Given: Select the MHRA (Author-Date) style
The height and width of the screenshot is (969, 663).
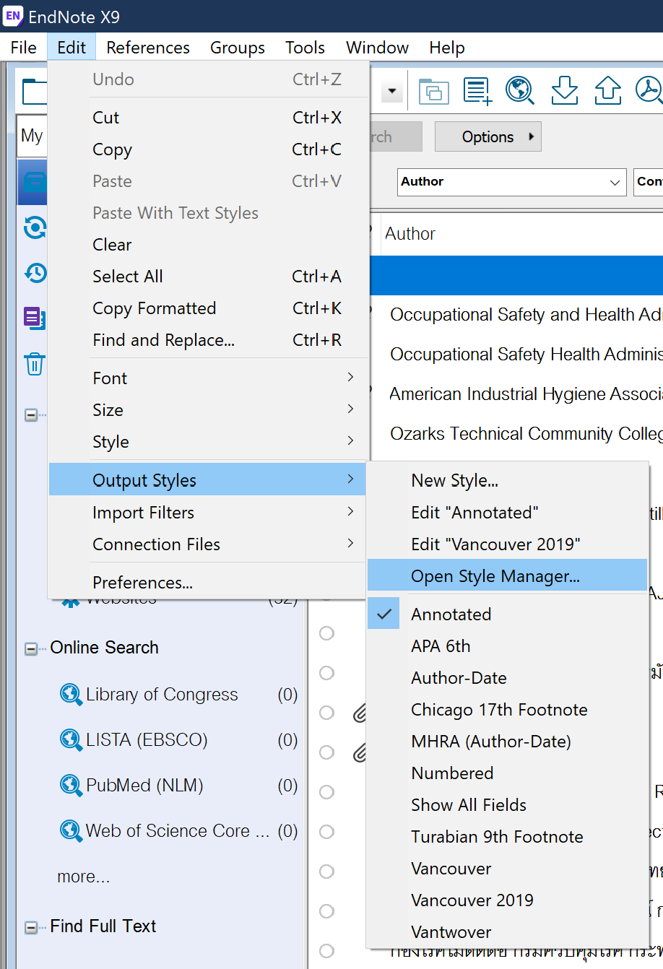Looking at the screenshot, I should click(507, 742).
